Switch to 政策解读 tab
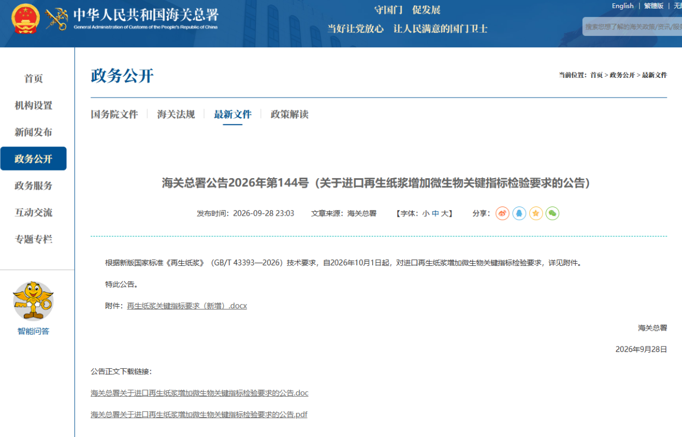The image size is (682, 437). (290, 114)
